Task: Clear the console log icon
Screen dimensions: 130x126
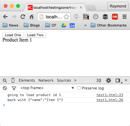Action: pos(5,88)
